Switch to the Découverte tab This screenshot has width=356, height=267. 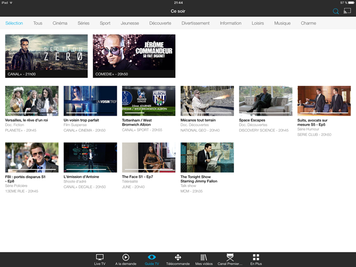[160, 23]
